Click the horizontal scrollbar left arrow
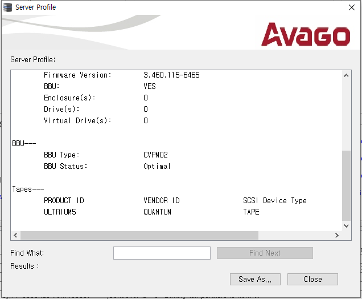The height and width of the screenshot is (299, 362). pyautogui.click(x=15, y=235)
